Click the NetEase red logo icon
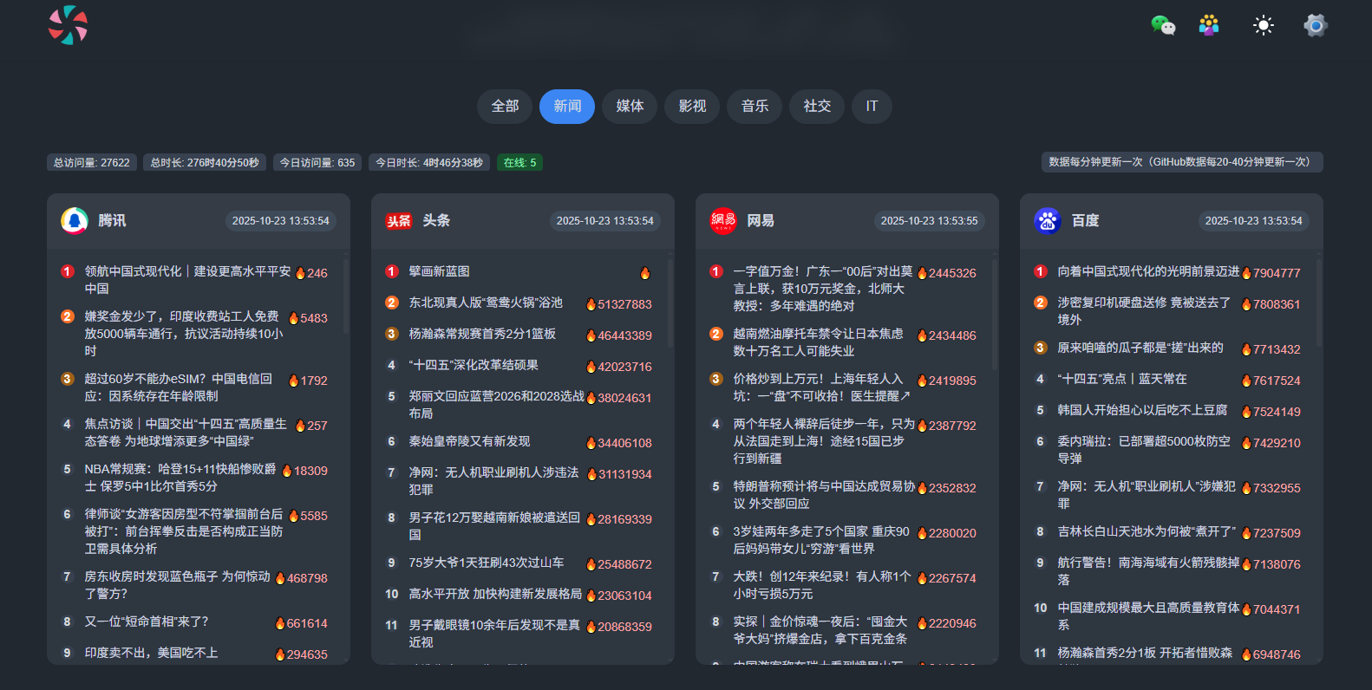 pyautogui.click(x=723, y=221)
